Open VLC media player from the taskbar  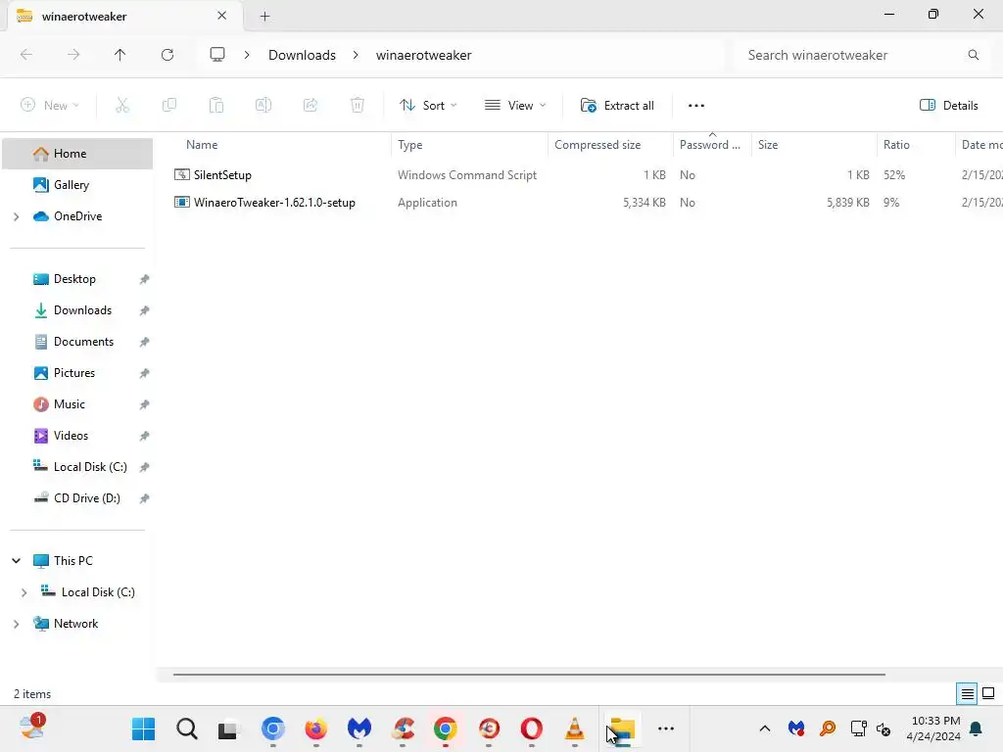574,728
